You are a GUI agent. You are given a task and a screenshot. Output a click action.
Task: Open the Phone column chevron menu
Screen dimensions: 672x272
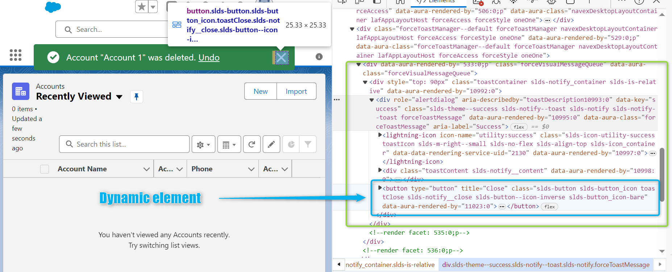(251, 169)
